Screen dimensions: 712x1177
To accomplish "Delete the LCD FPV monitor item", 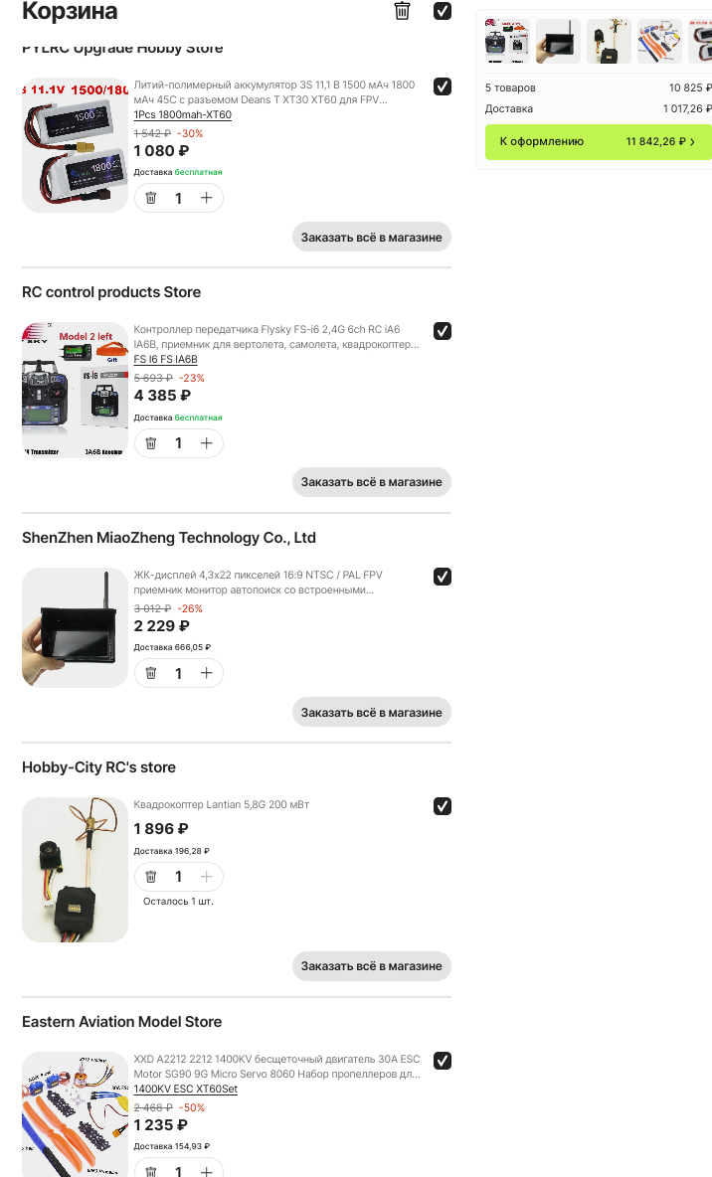I will tap(151, 673).
